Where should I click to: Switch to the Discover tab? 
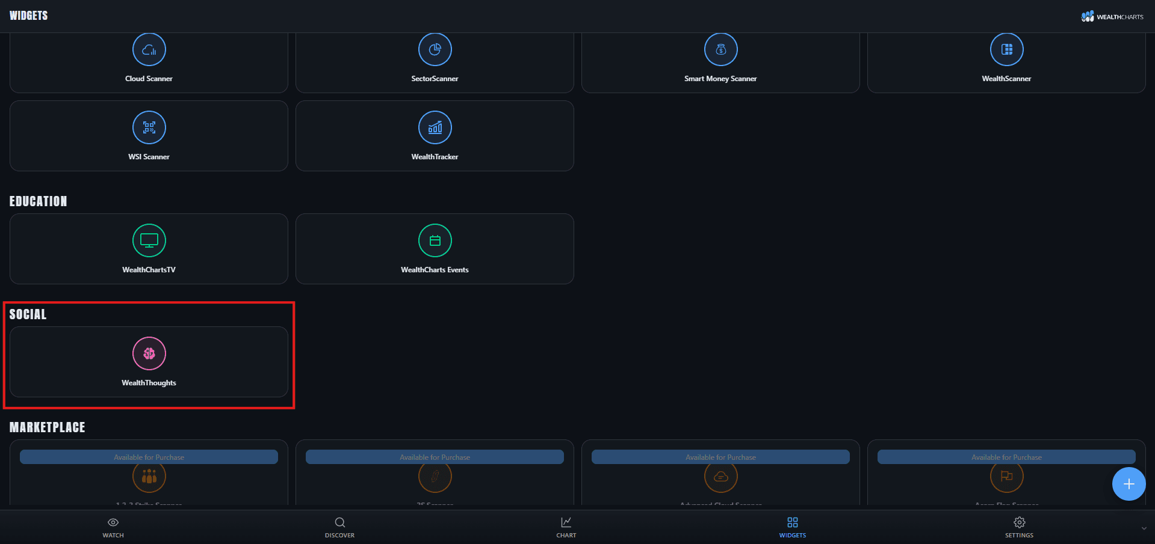point(339,527)
